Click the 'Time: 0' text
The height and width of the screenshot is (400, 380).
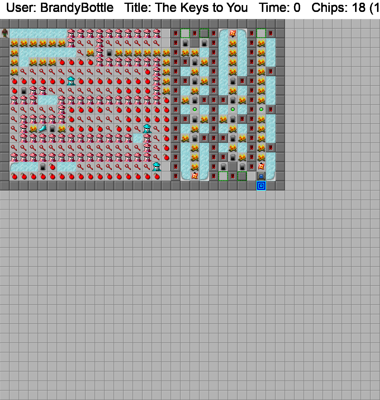[279, 8]
